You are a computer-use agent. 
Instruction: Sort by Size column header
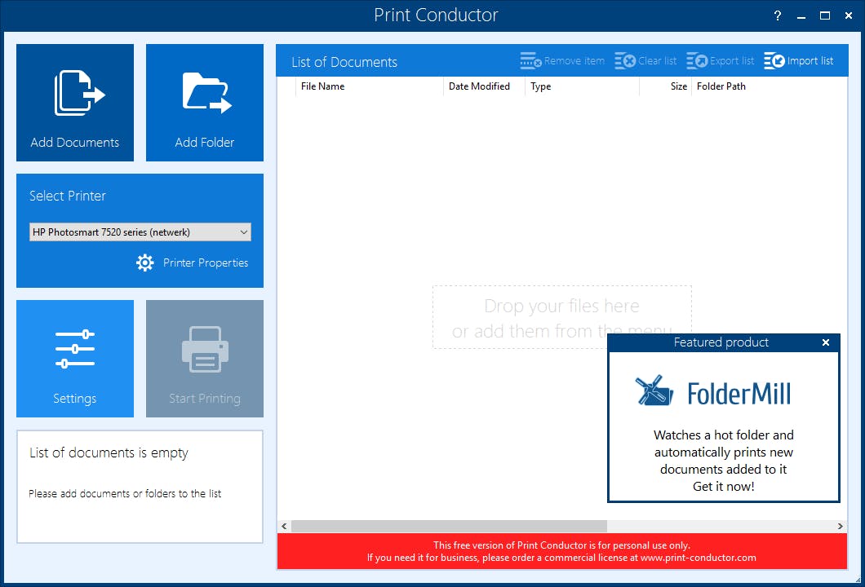click(665, 86)
